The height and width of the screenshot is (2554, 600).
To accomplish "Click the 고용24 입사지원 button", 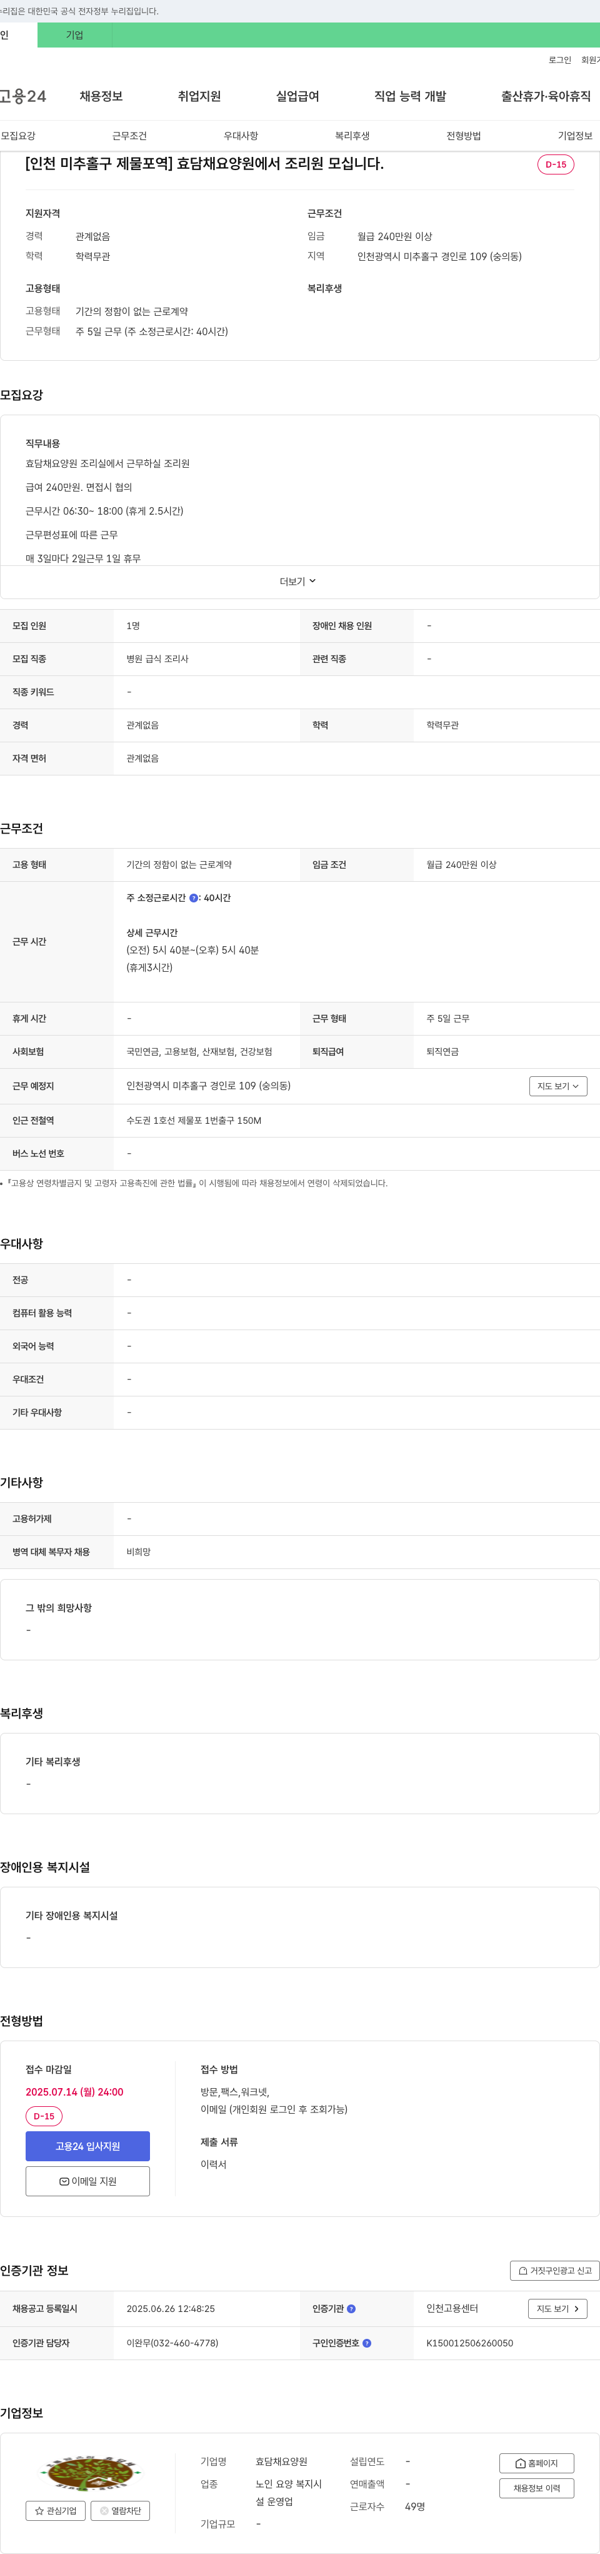I will point(88,2146).
